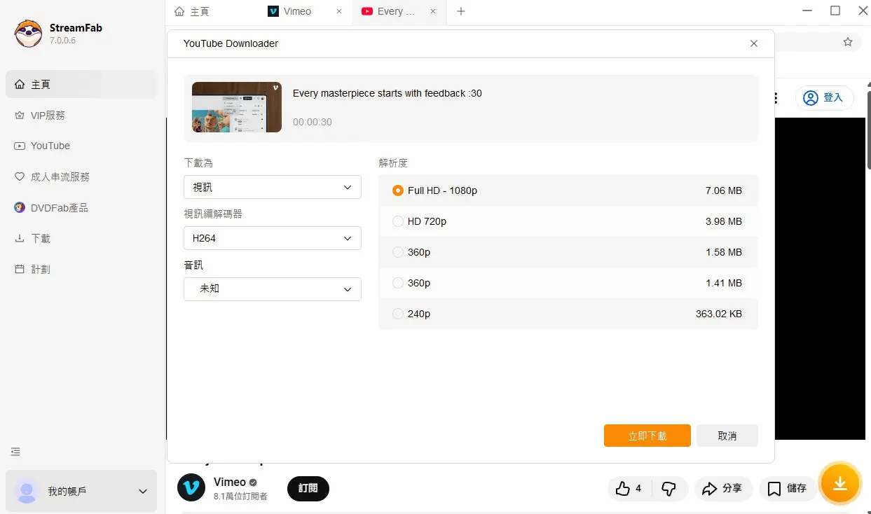Open the 下載為 dropdown showing 視訊
871x514 pixels.
(x=273, y=187)
